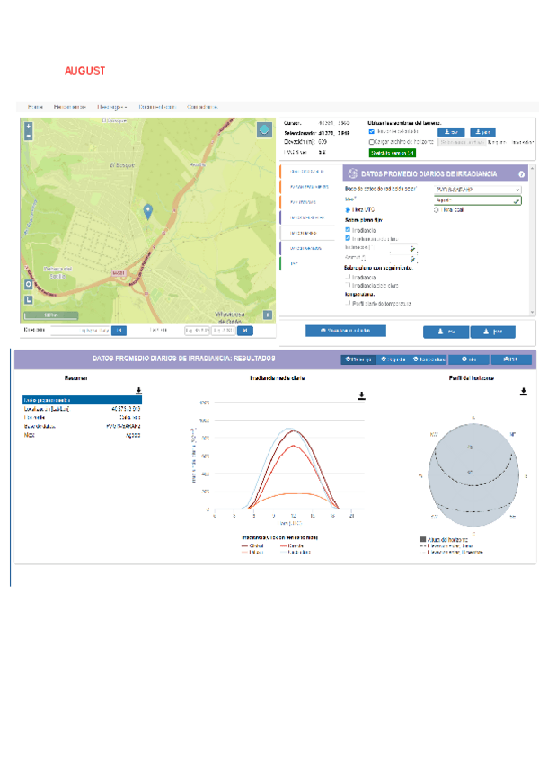Download the daily irradiance chart
Screen dimensions: 539x762
point(361,395)
